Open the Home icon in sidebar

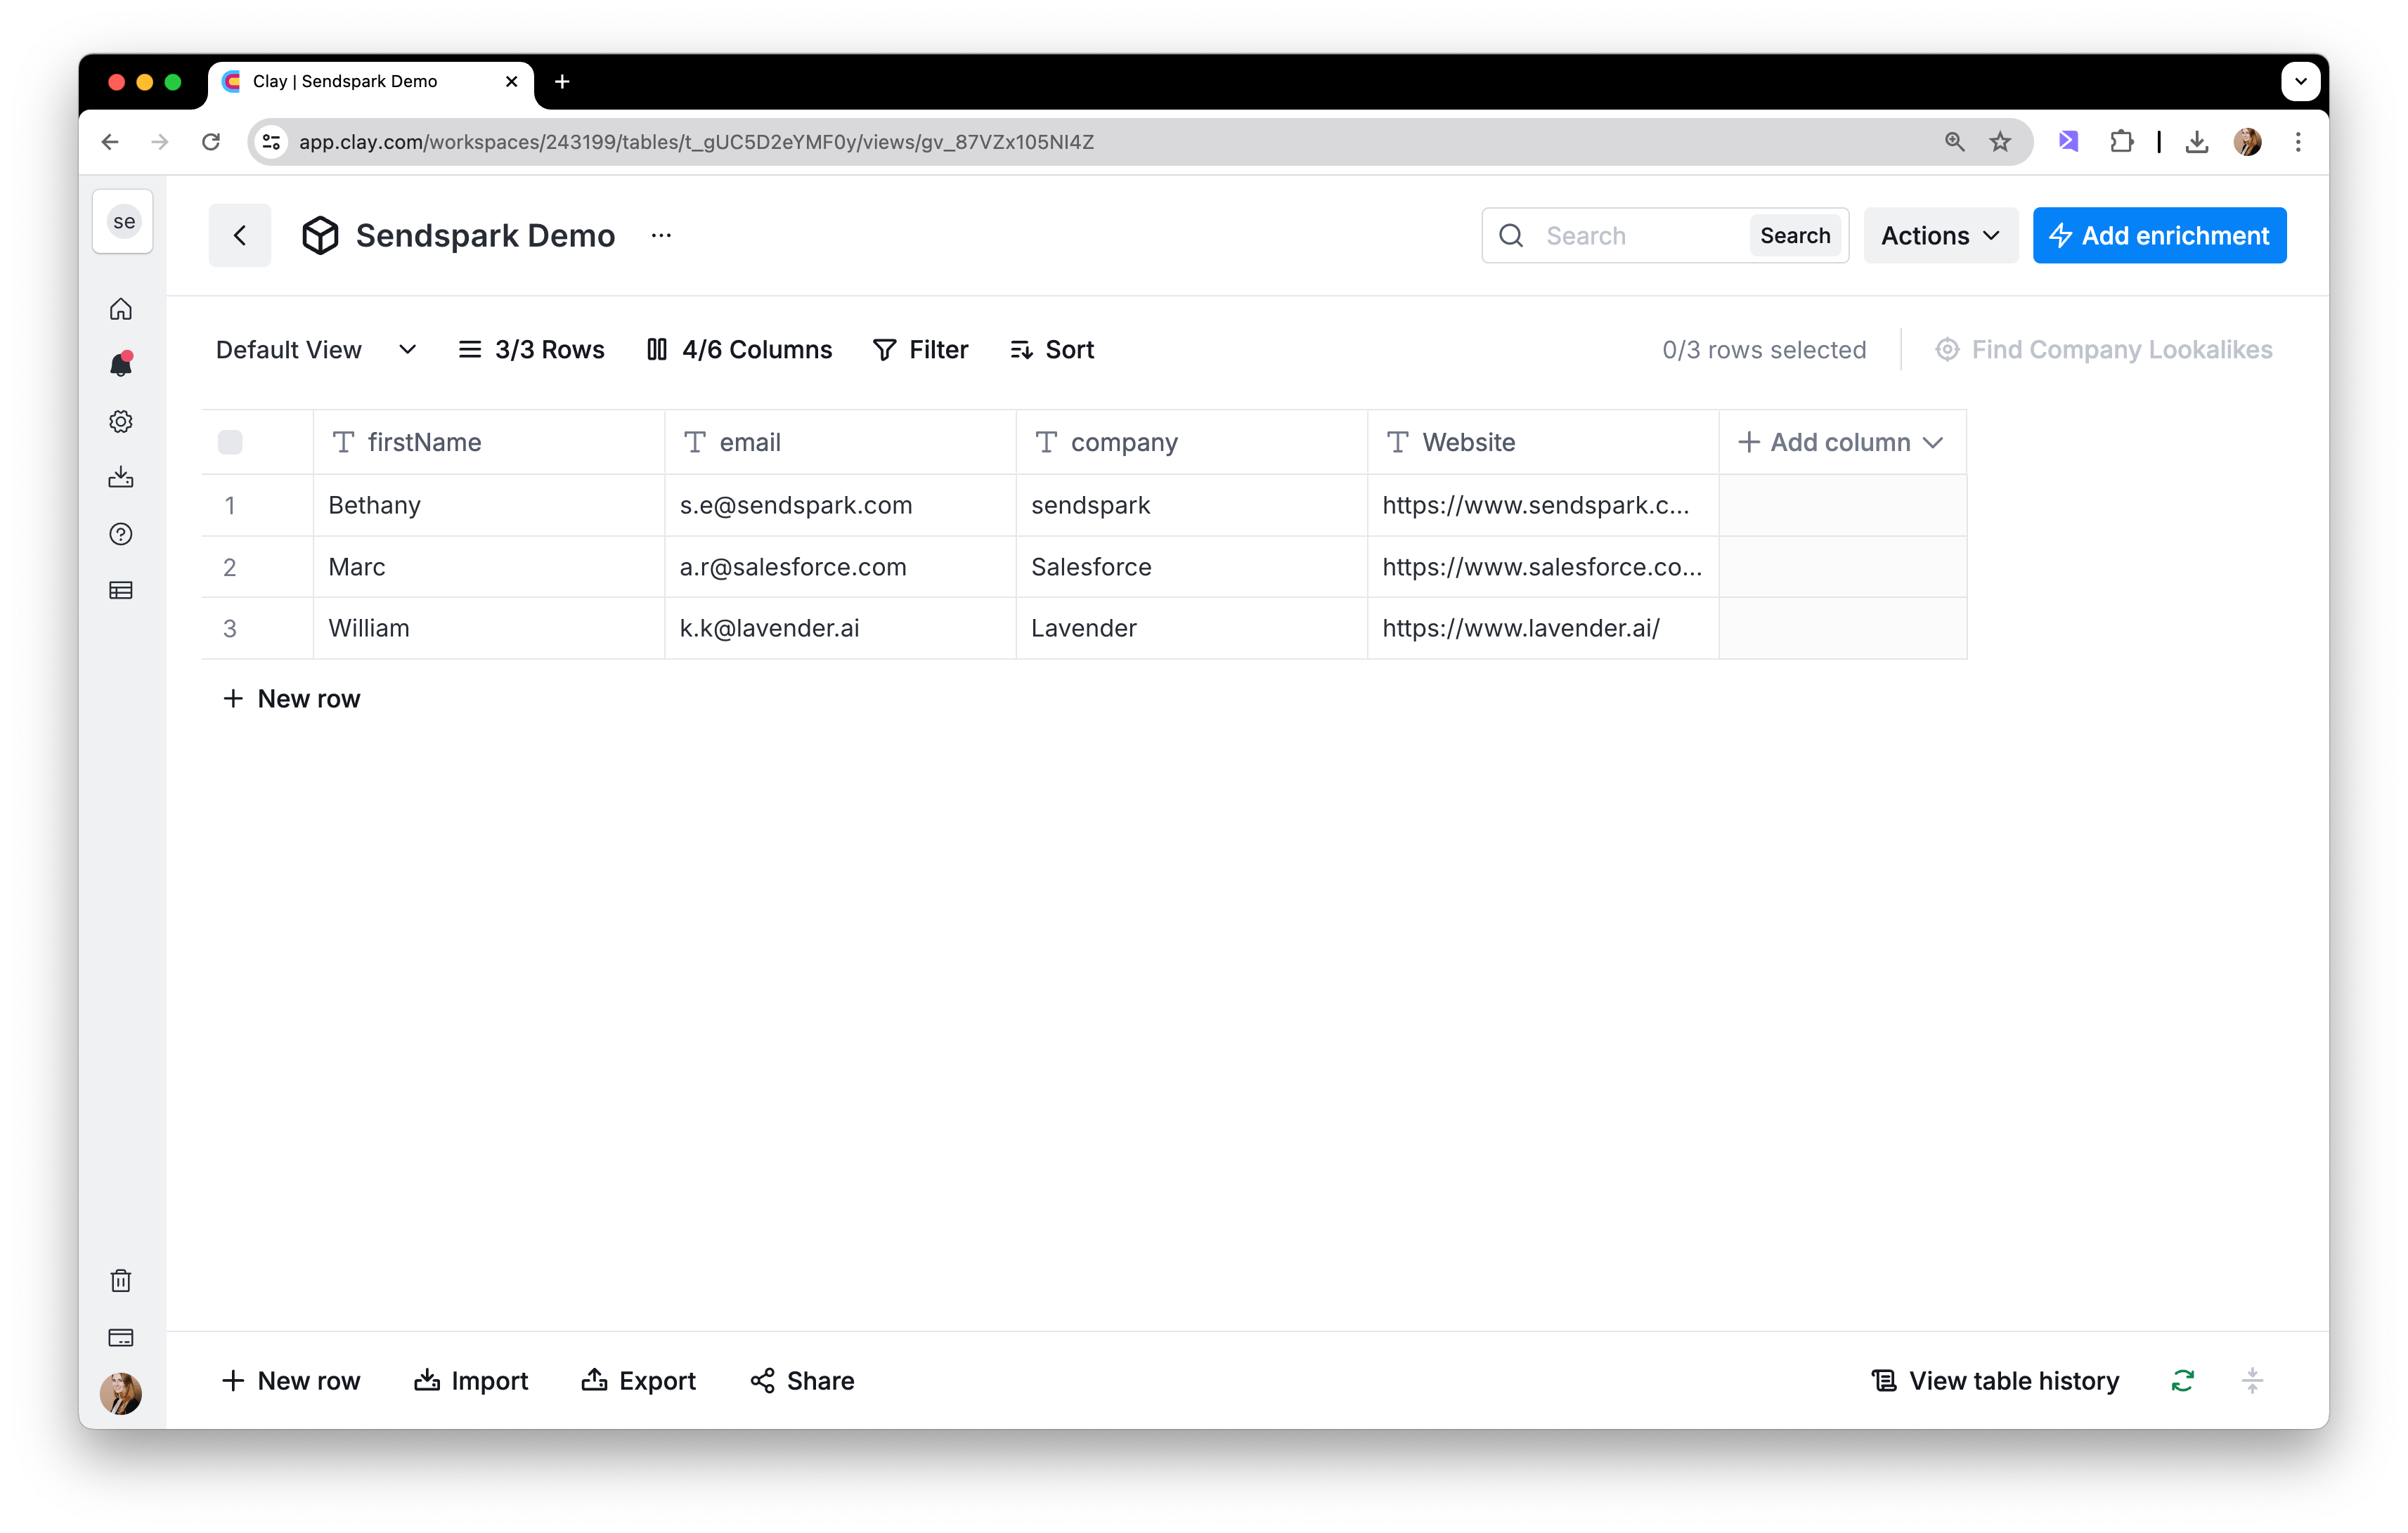click(121, 310)
